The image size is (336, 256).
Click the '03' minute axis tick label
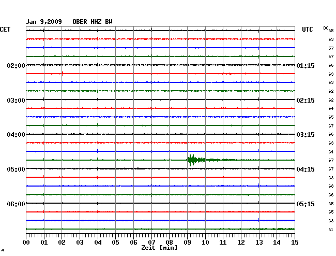pyautogui.click(x=80, y=242)
